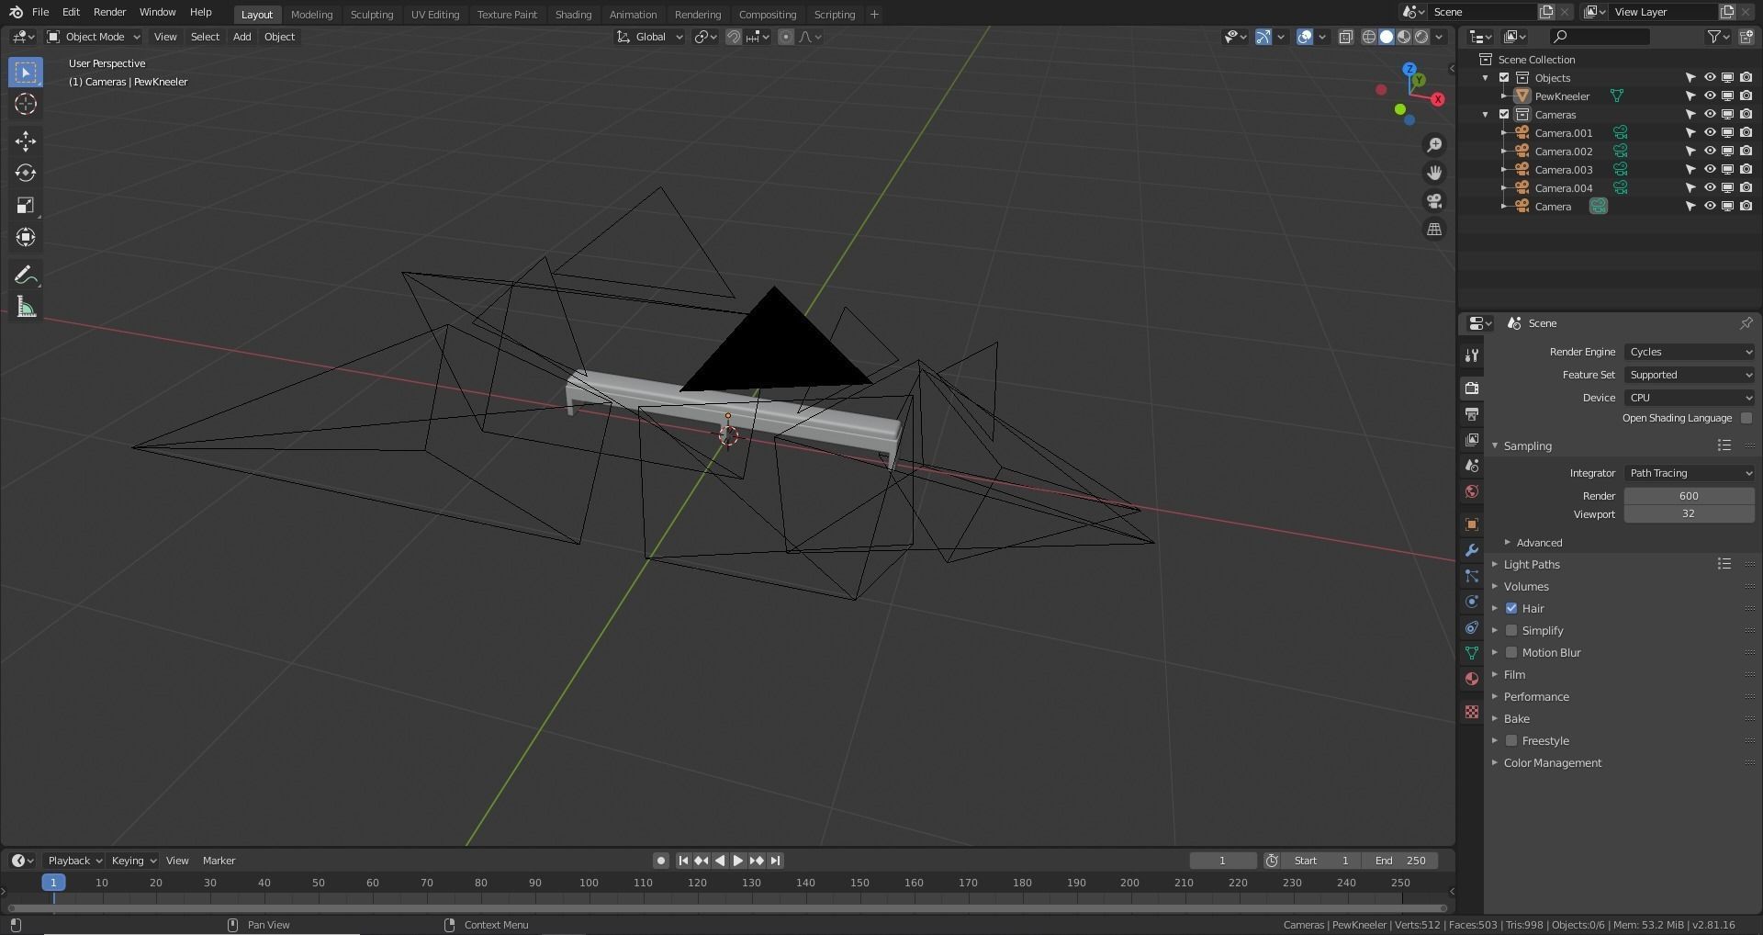Open the Modifiers wrench tab
1763x935 pixels.
tap(1472, 550)
